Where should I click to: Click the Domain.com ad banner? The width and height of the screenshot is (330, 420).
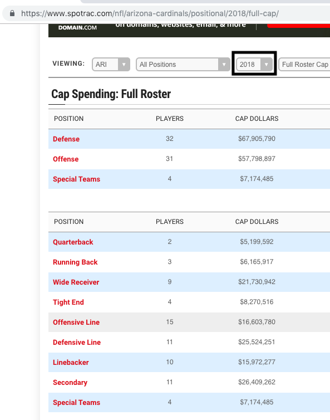point(189,30)
